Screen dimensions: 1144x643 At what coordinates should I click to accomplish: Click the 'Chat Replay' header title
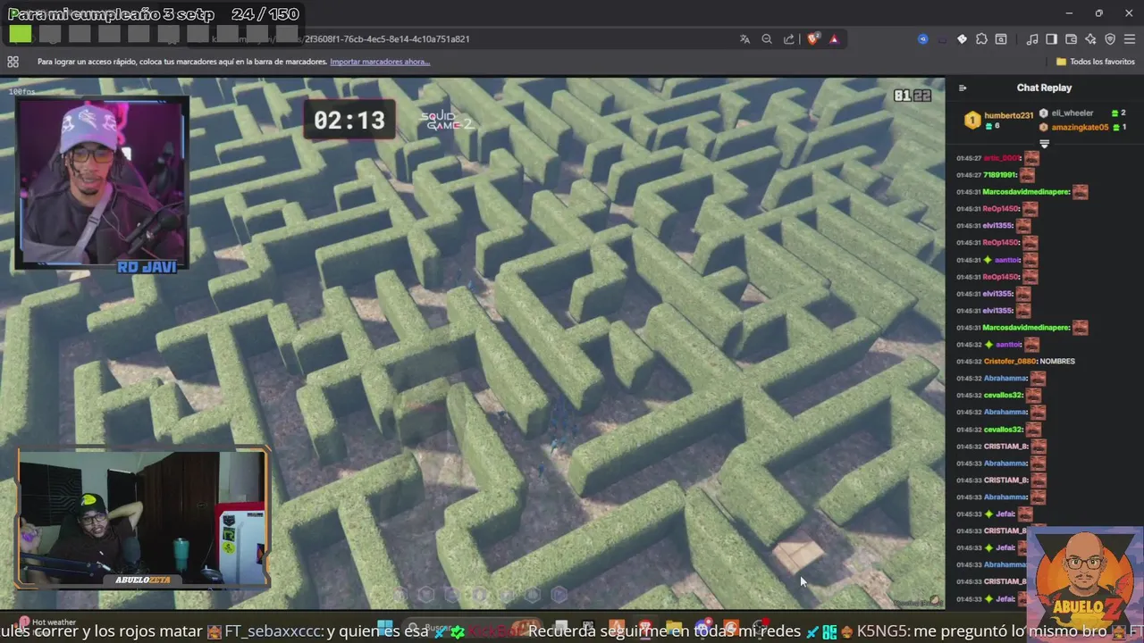(1044, 88)
